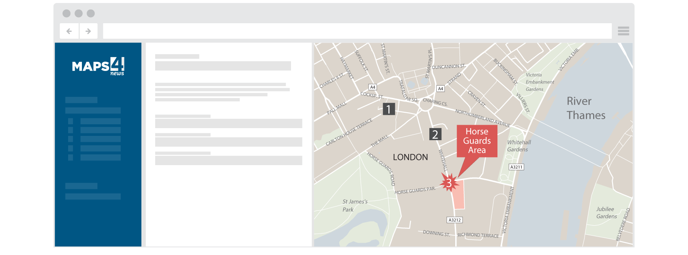Screen dimensions: 688x255
Task: Click A4 badge near Cockspur St
Action: pos(373,87)
